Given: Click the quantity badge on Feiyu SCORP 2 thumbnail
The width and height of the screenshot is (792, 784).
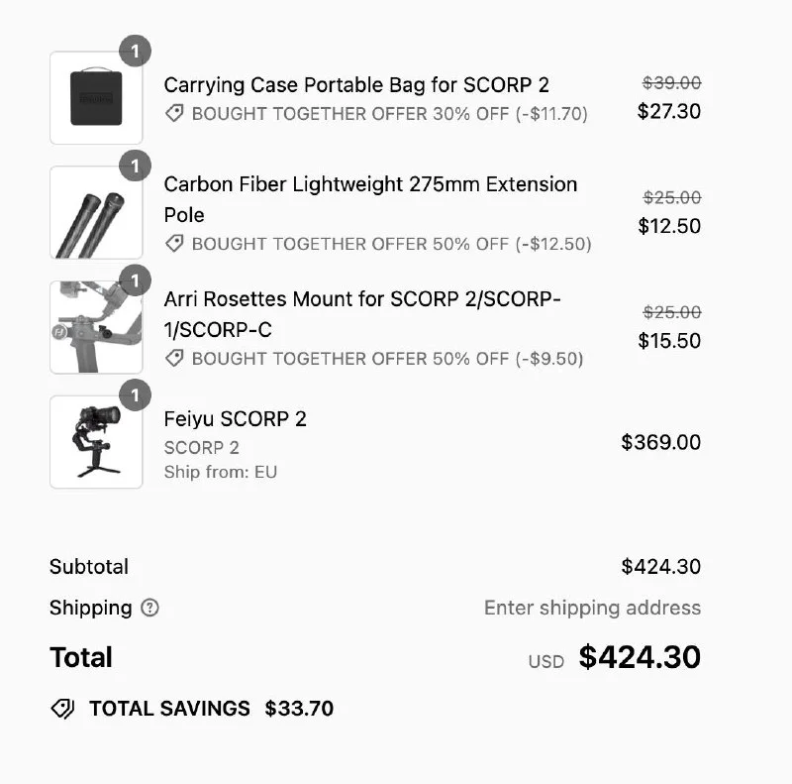Looking at the screenshot, I should point(135,394).
